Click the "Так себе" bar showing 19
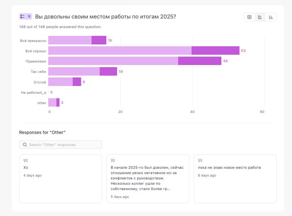 click(x=82, y=71)
